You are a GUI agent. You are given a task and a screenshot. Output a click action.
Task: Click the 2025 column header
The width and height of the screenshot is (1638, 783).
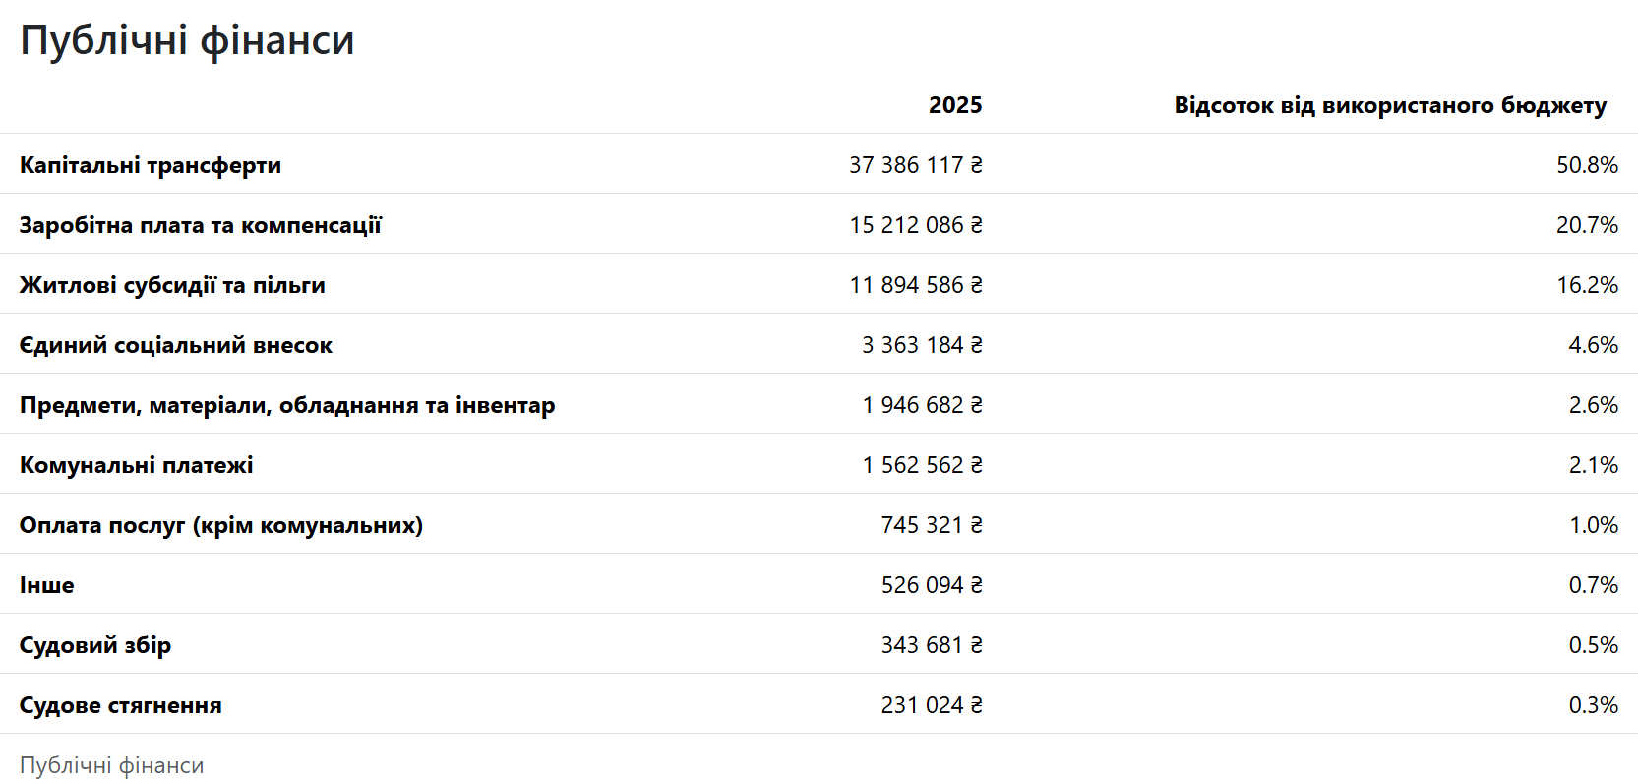954,105
